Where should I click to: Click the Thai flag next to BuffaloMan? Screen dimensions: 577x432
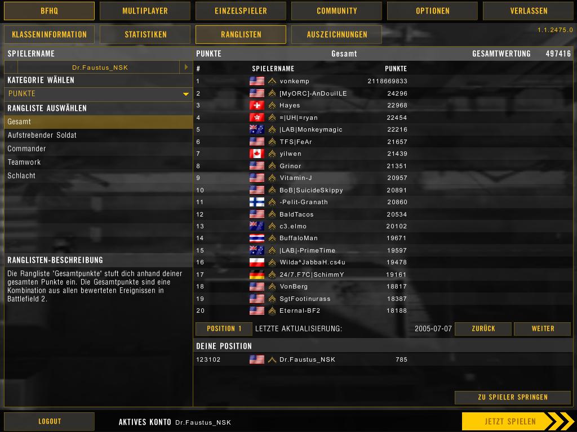[257, 238]
